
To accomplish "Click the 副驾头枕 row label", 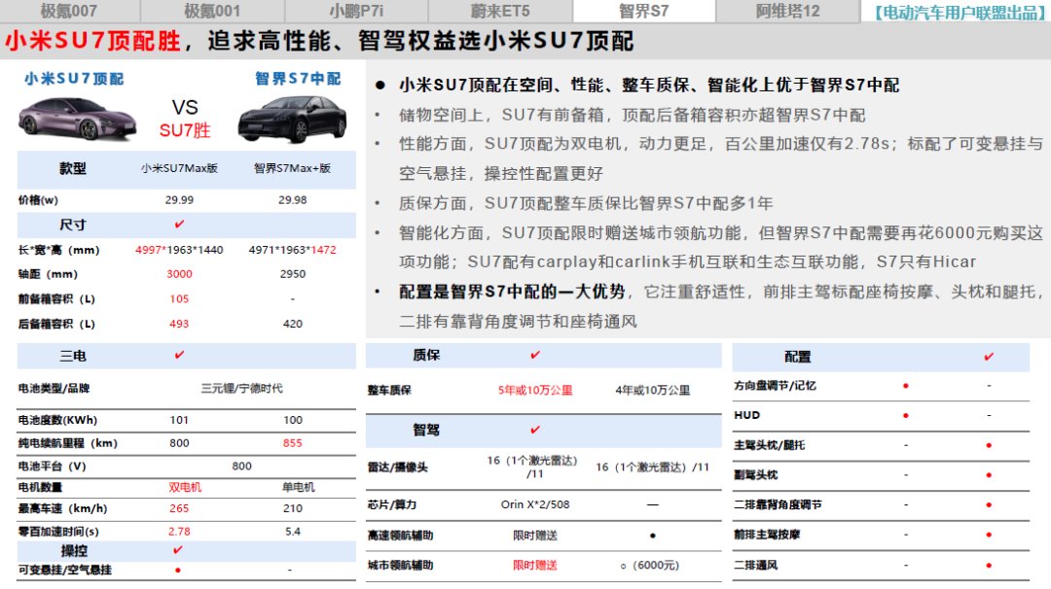I will (x=755, y=474).
